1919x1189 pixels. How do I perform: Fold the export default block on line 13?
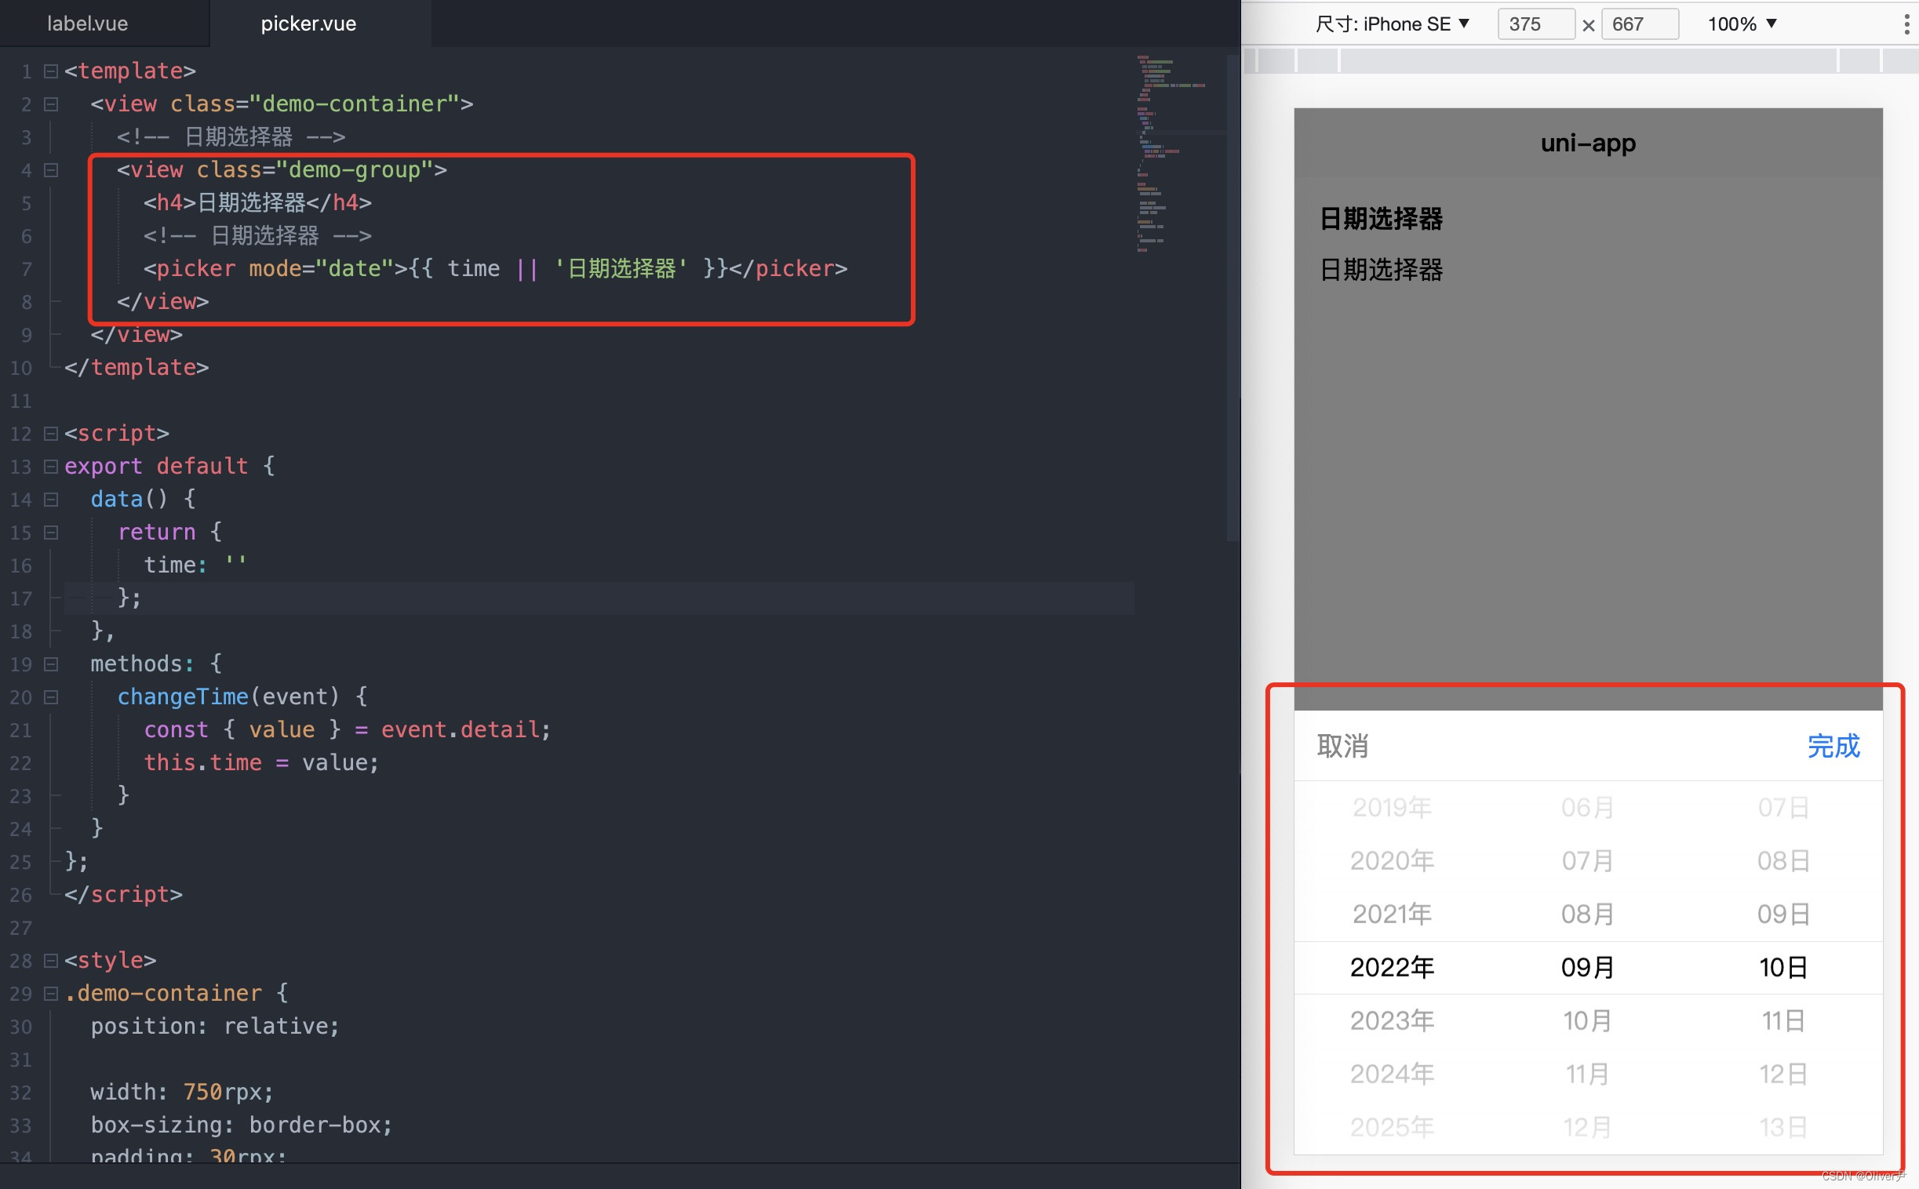51,467
